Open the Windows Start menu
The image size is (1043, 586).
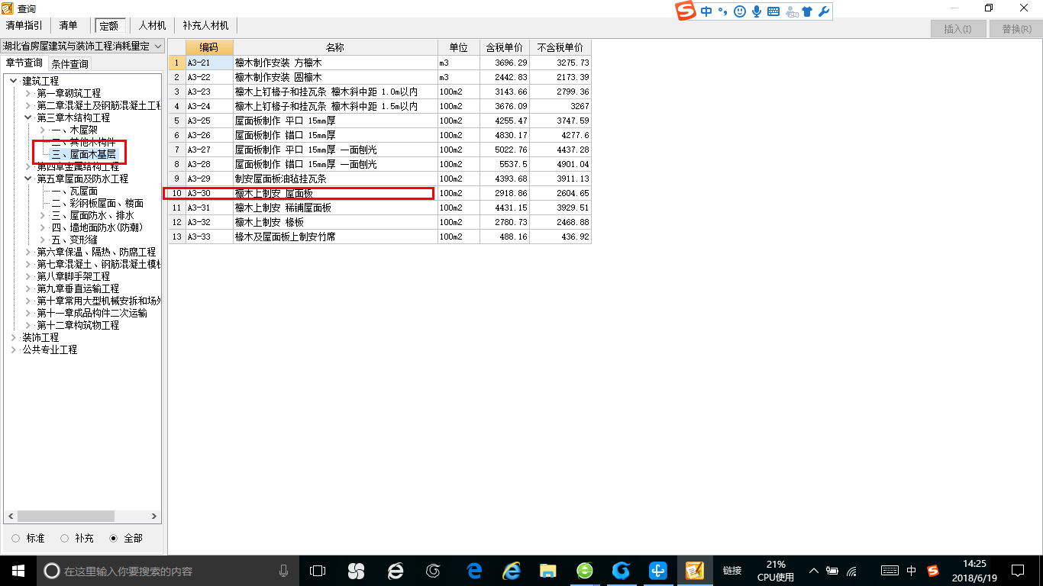[18, 571]
